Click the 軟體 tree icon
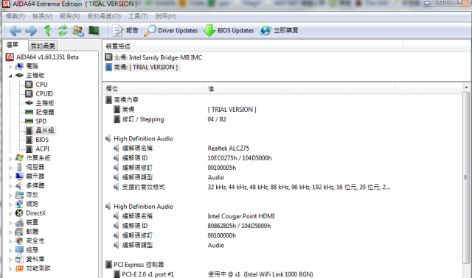472x278 pixels. click(x=19, y=232)
